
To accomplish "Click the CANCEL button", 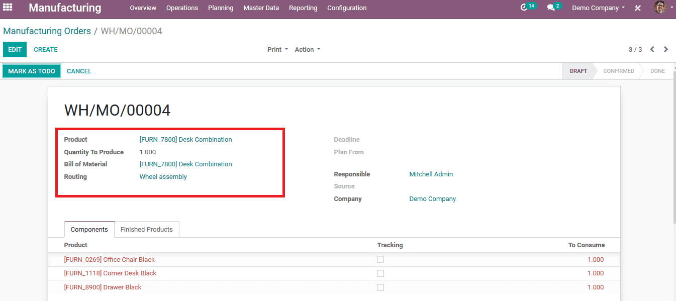I will pyautogui.click(x=79, y=71).
